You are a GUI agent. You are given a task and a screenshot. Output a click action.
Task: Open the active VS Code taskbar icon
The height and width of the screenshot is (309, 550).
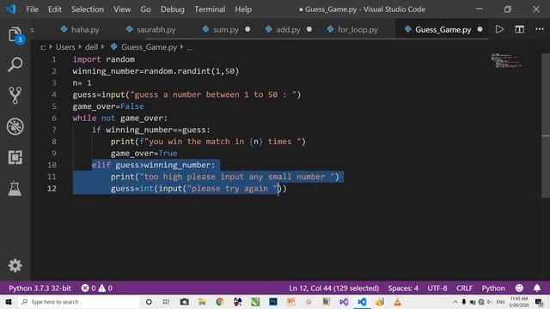[362, 301]
